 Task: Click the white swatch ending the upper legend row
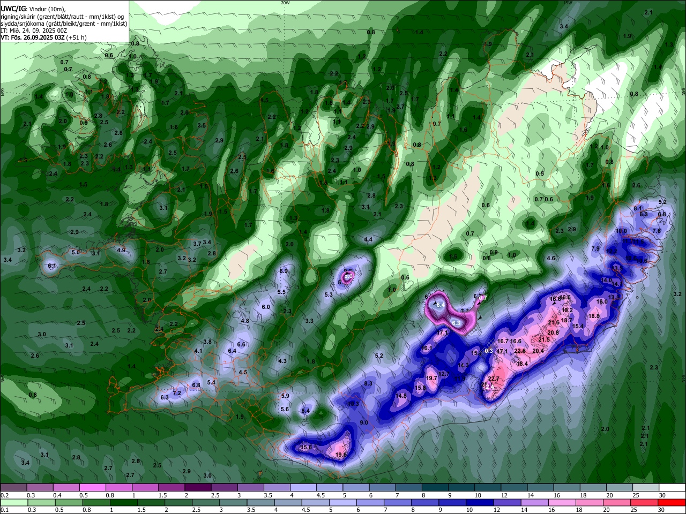[x=672, y=487]
